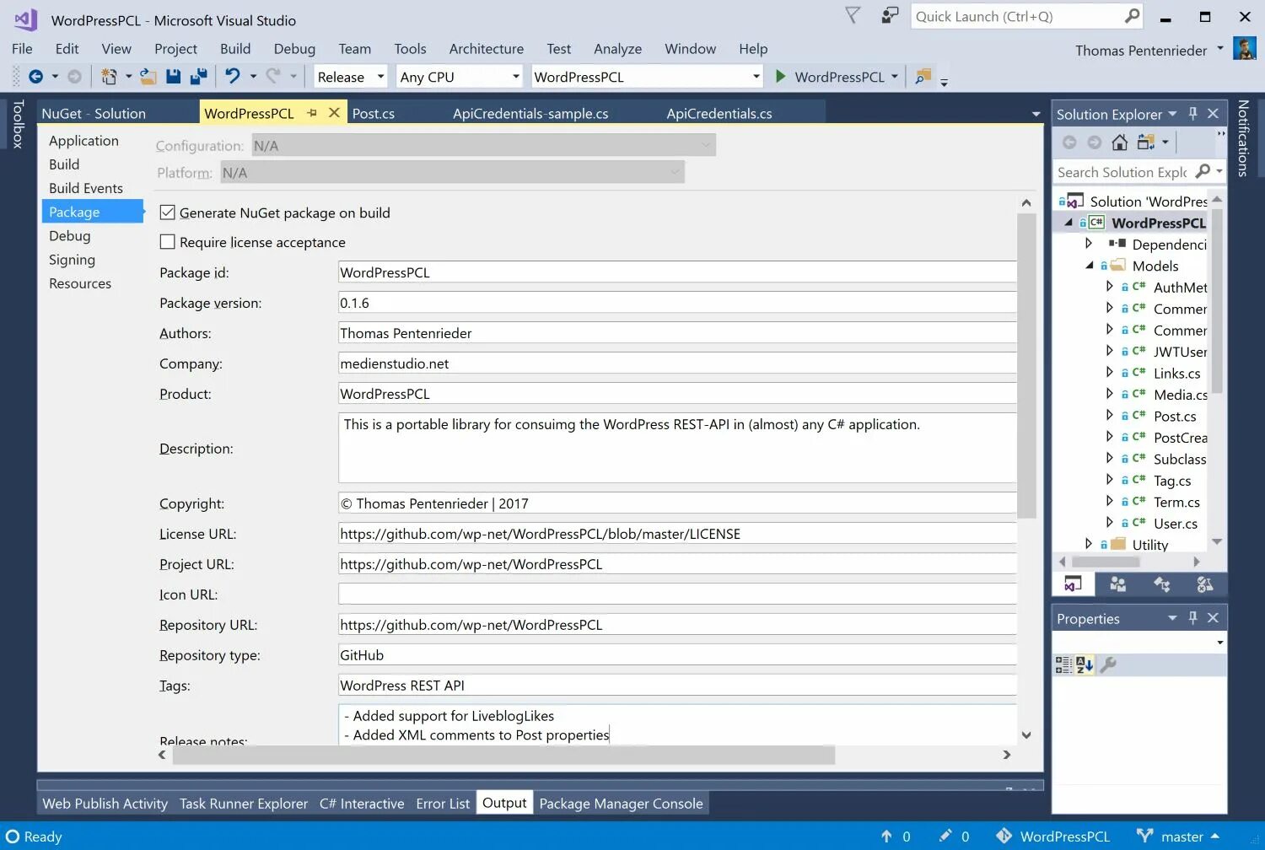Start WordPressPCL with the green play icon
1265x850 pixels.
781,77
